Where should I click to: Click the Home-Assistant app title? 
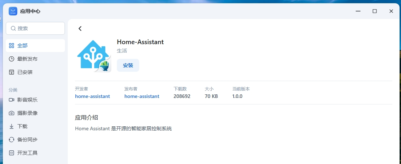[140, 42]
